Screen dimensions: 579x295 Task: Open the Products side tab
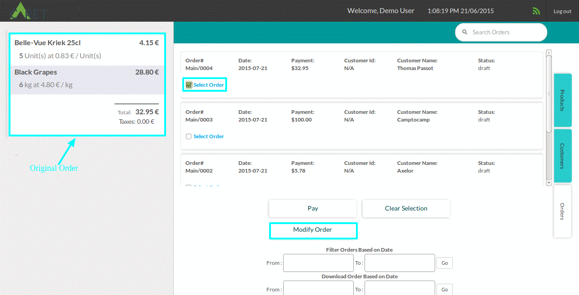(x=562, y=100)
